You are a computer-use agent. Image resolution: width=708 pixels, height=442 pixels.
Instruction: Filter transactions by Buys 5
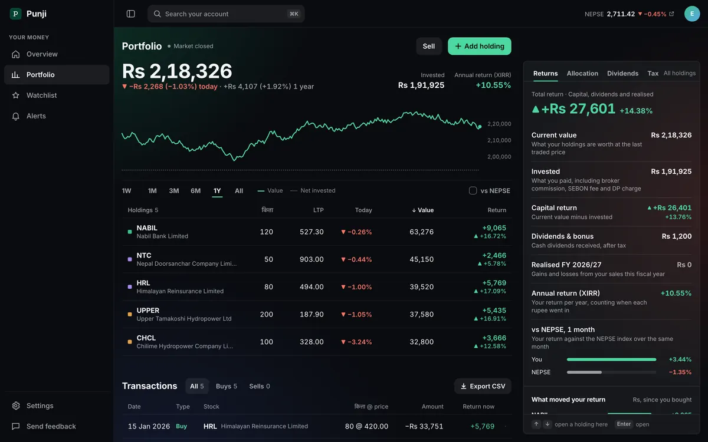click(227, 387)
